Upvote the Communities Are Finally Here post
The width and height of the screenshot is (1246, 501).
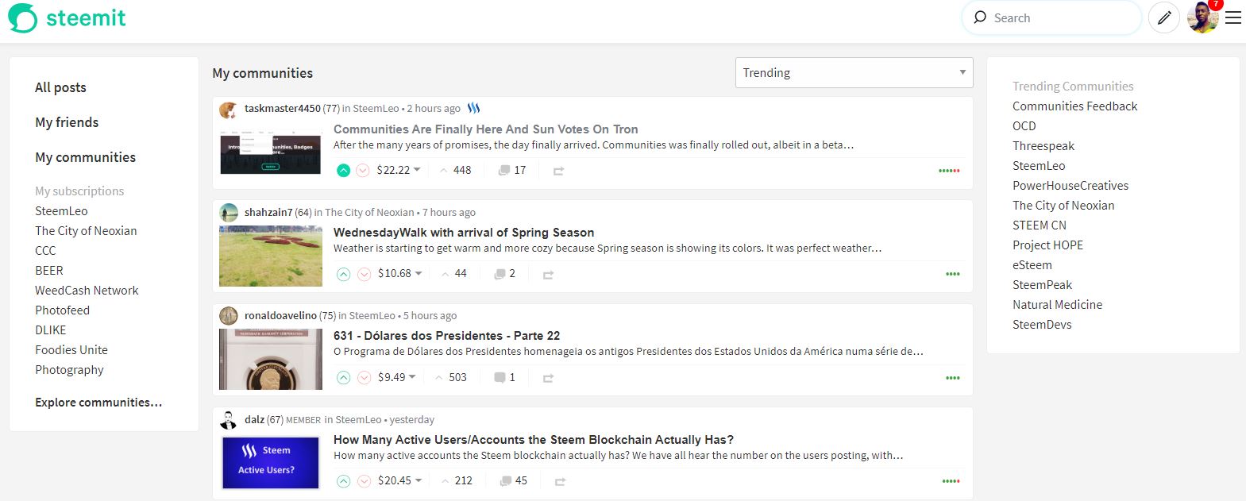(x=343, y=171)
